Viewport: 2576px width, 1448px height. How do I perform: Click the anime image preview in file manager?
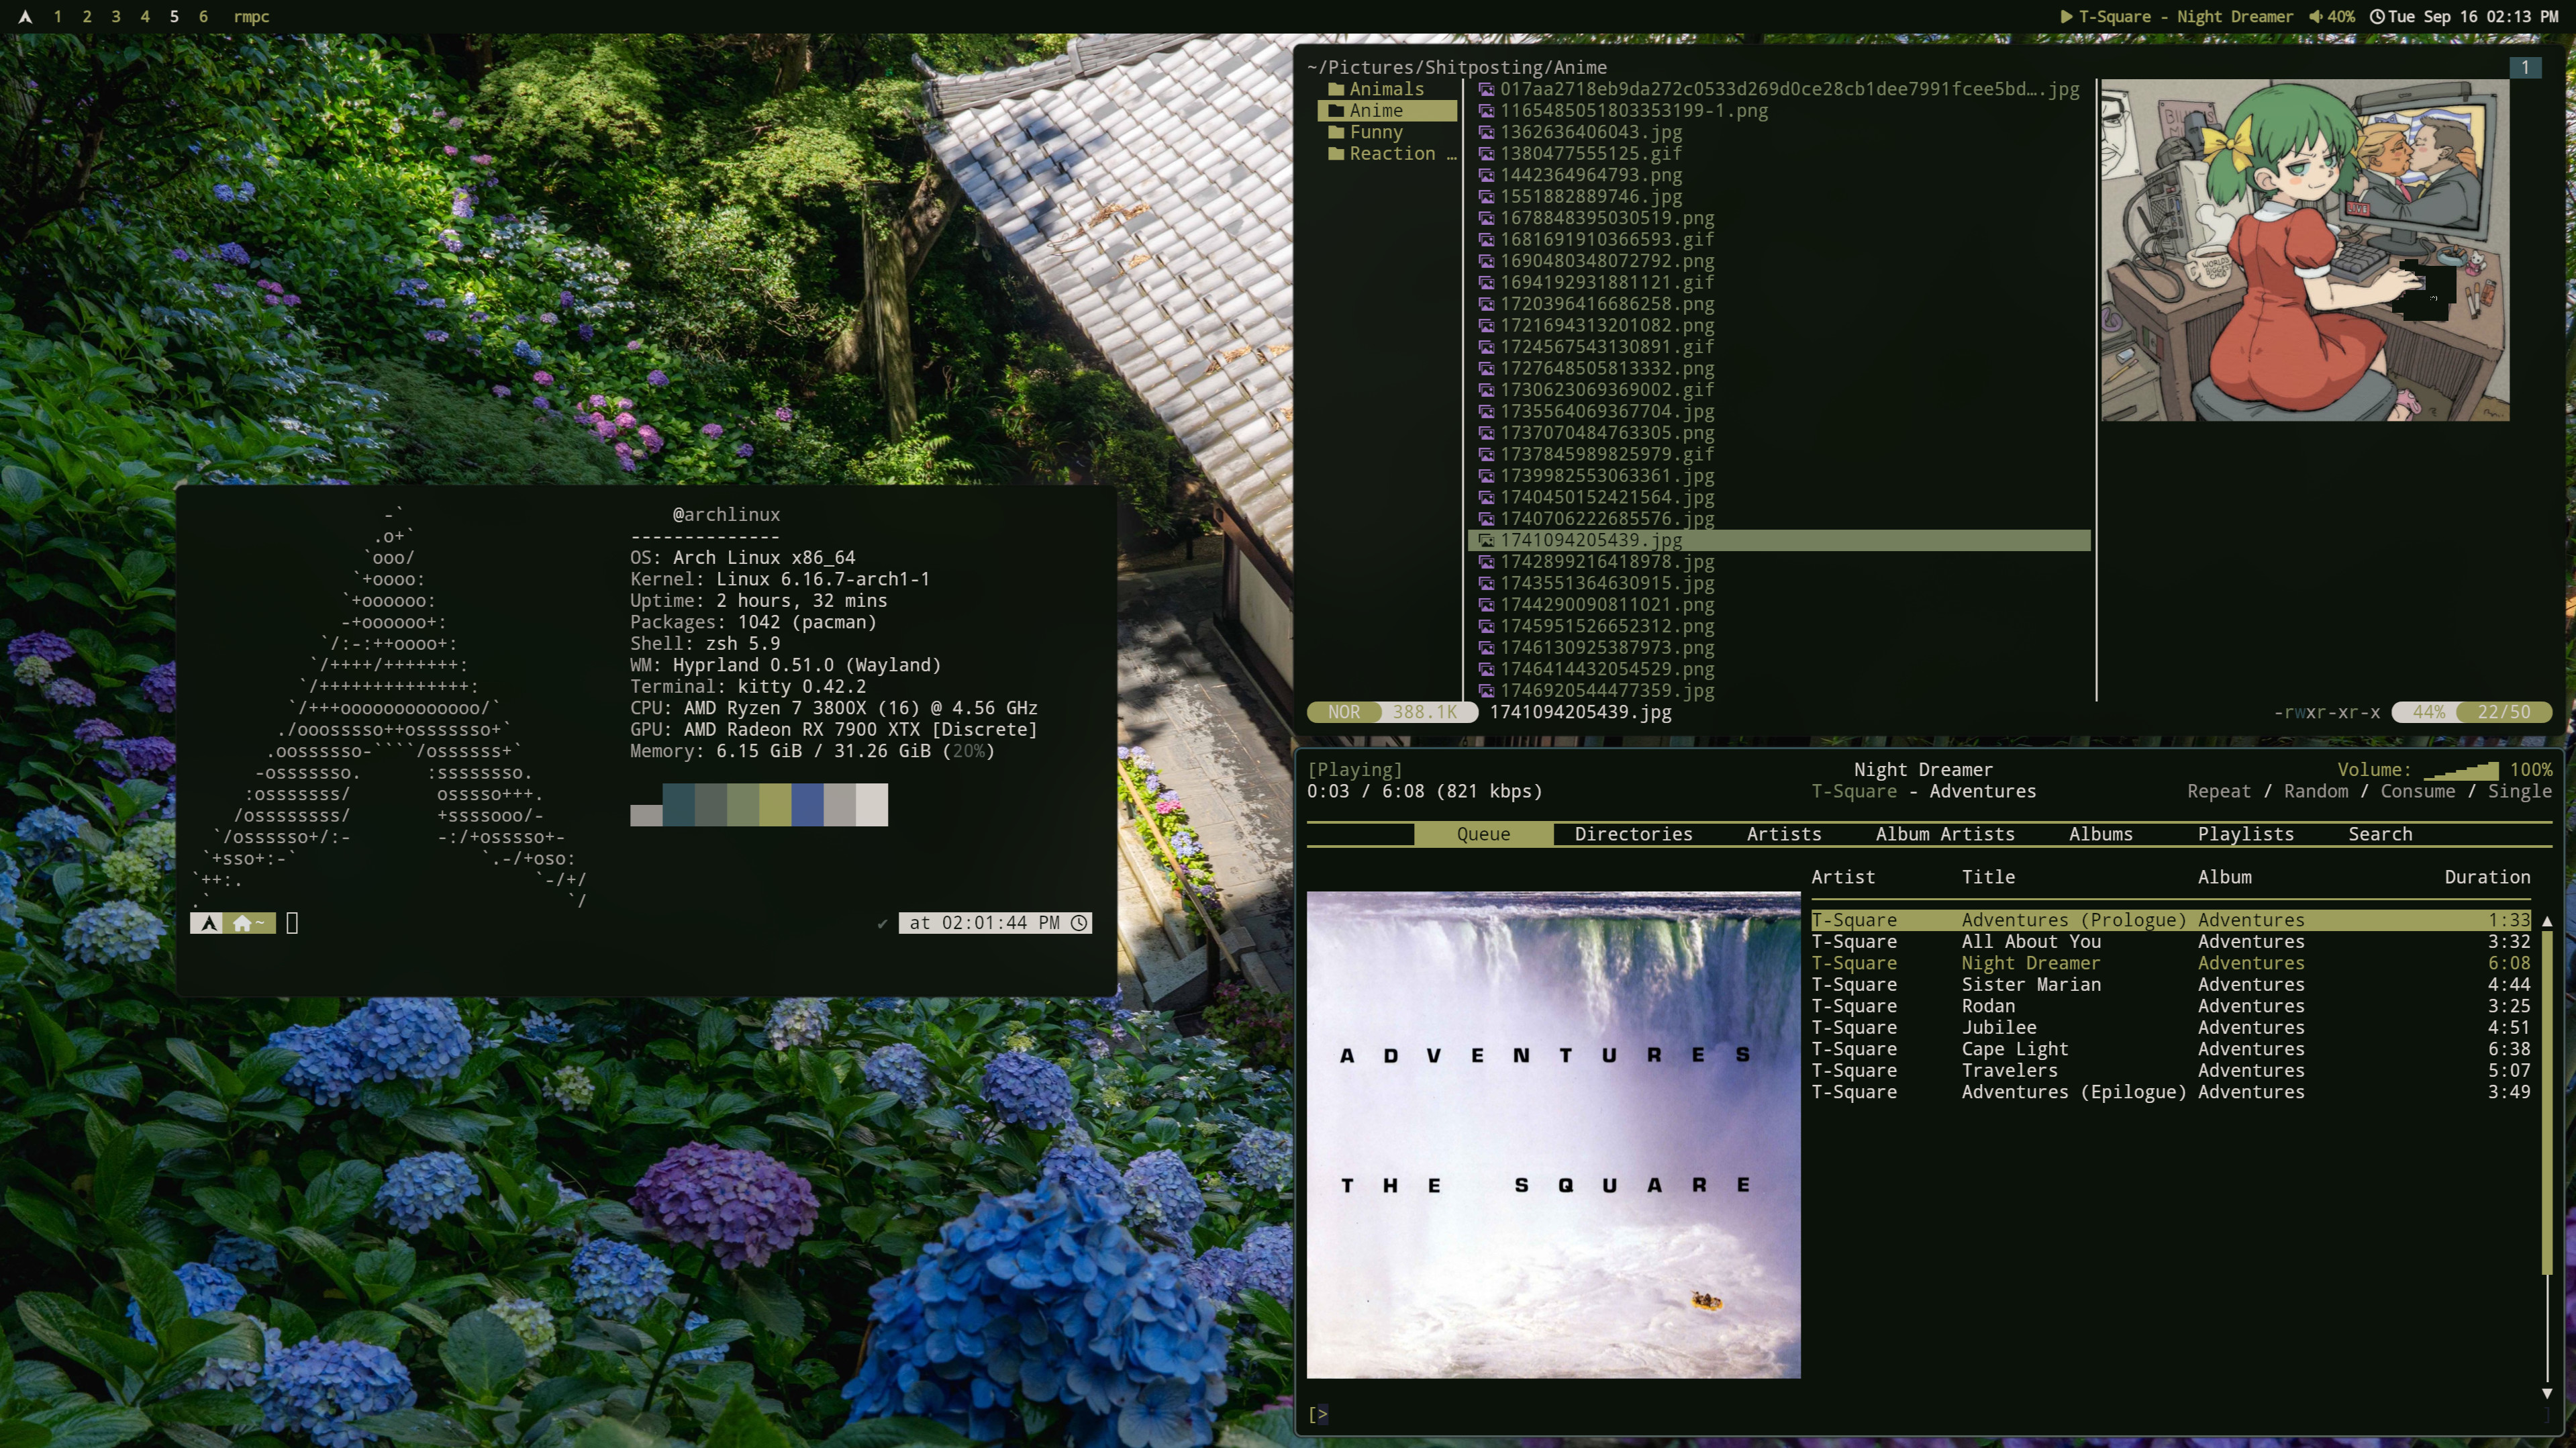pos(2304,250)
